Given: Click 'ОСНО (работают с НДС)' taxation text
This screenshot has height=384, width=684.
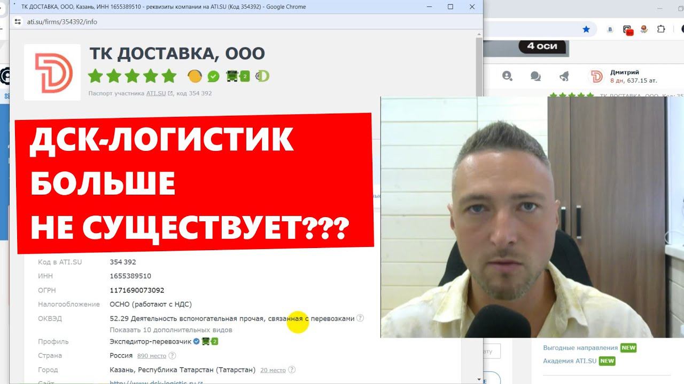Looking at the screenshot, I should [x=151, y=304].
